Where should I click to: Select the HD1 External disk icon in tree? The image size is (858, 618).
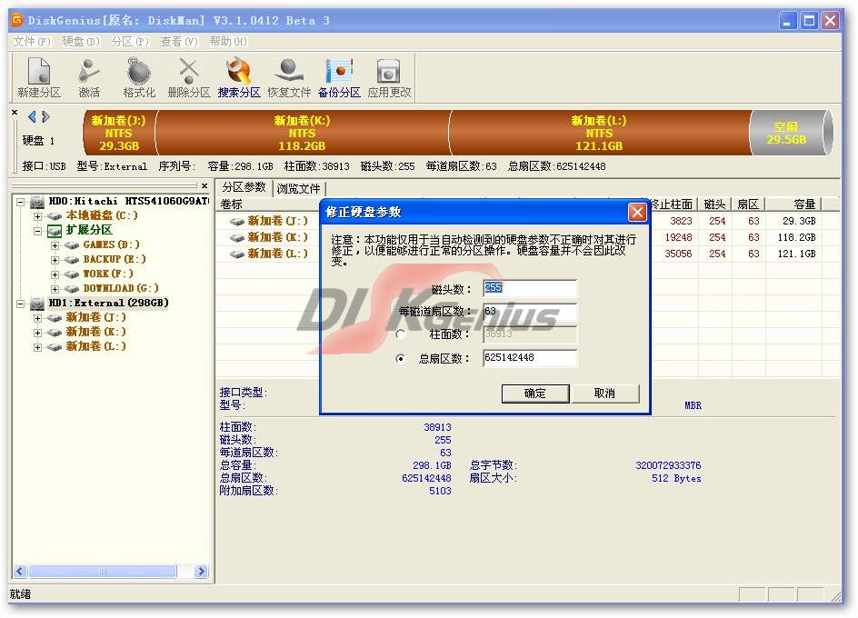point(37,304)
